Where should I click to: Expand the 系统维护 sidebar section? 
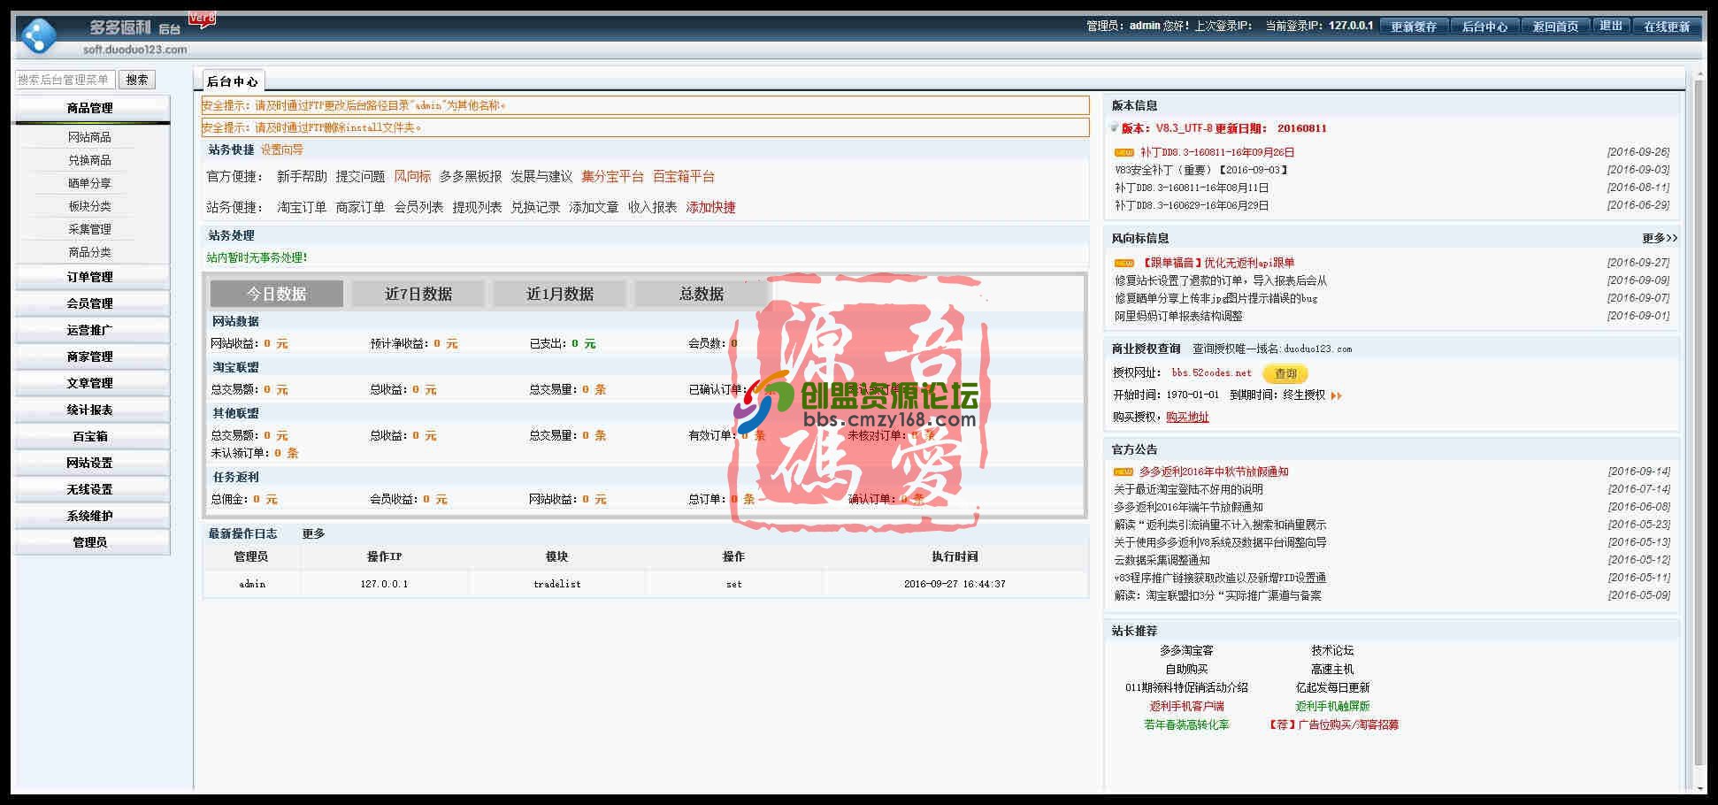click(92, 516)
